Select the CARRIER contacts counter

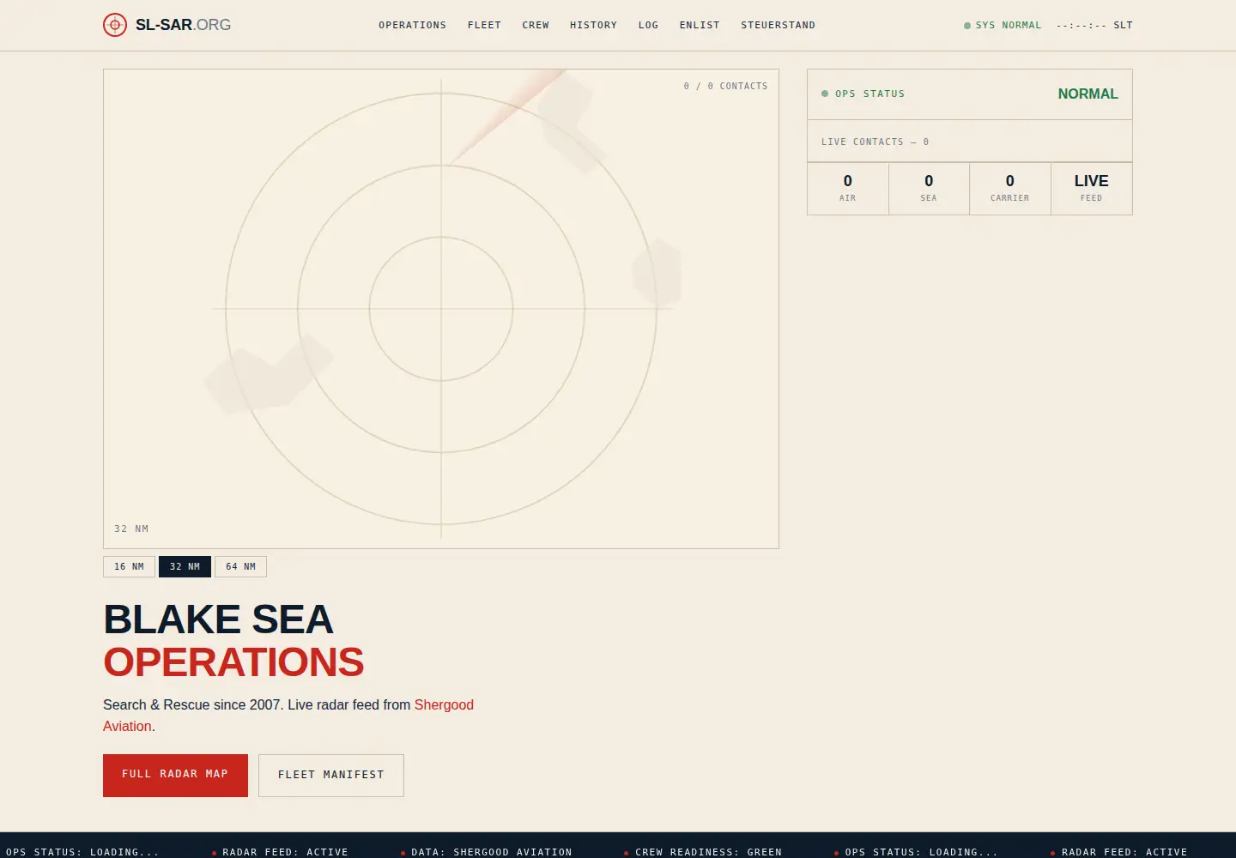1010,189
